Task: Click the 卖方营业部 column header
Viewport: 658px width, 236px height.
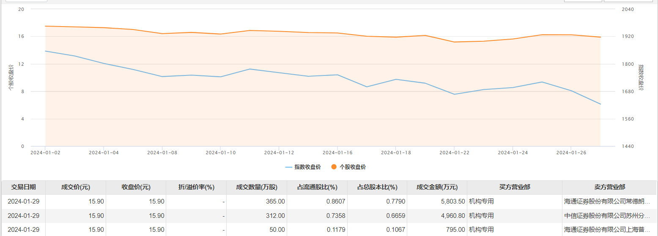Action: (x=609, y=188)
